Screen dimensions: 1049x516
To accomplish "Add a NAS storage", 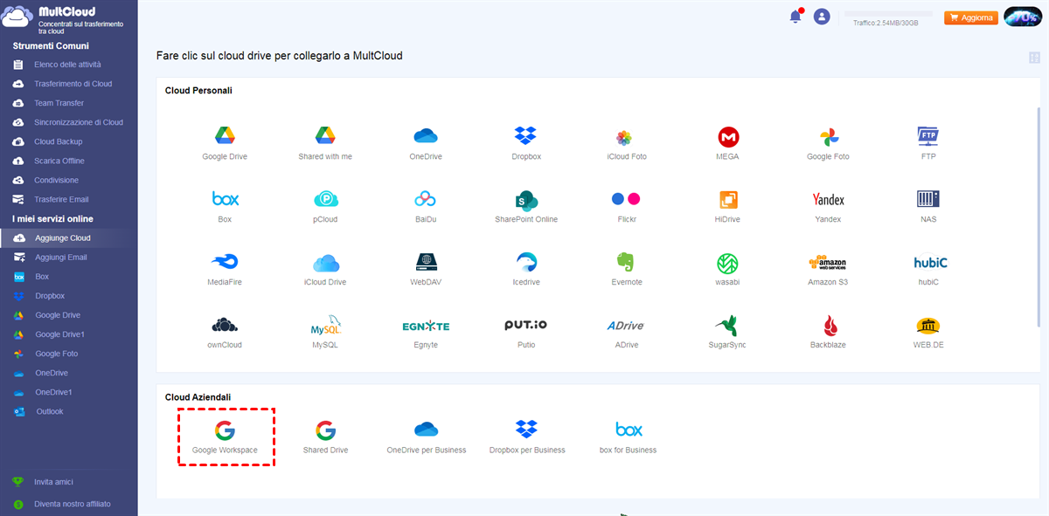I will coord(927,199).
